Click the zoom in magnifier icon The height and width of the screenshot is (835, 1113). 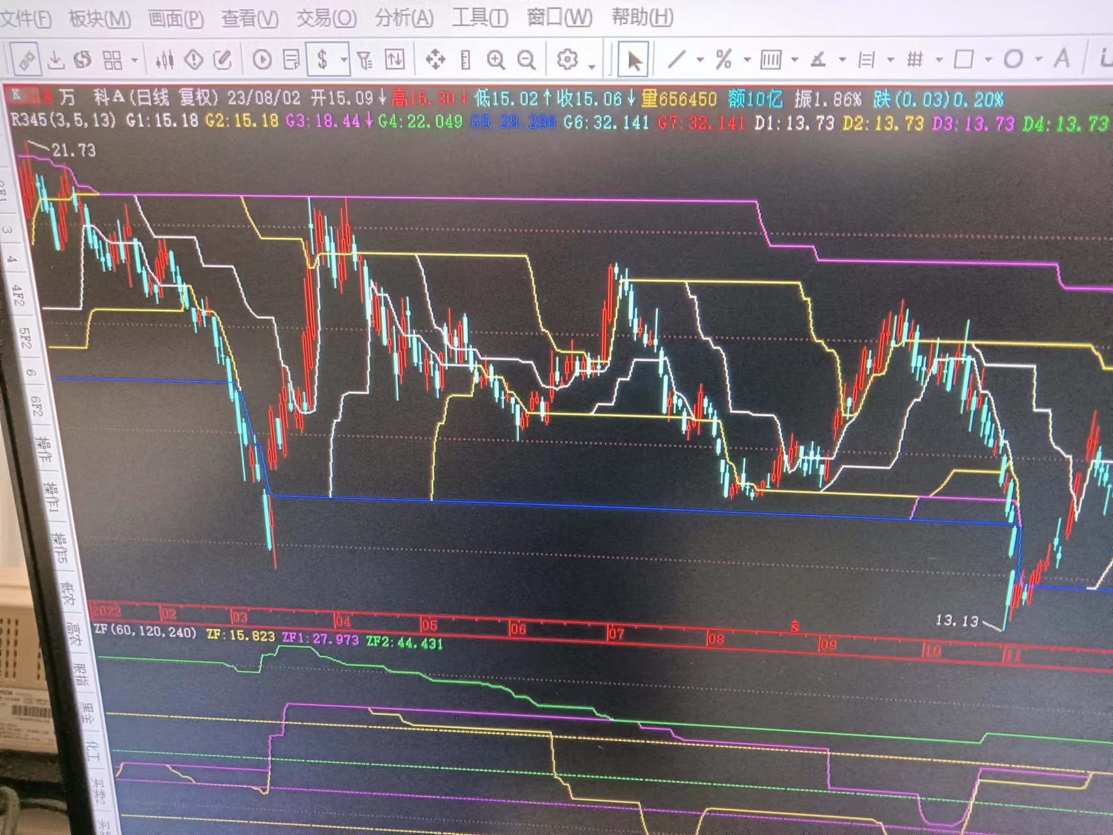coord(496,60)
